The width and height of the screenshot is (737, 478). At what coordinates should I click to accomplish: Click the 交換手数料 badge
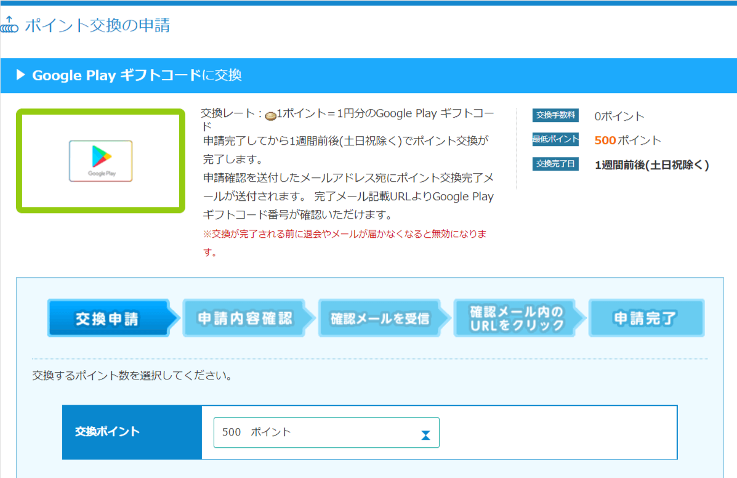click(555, 115)
